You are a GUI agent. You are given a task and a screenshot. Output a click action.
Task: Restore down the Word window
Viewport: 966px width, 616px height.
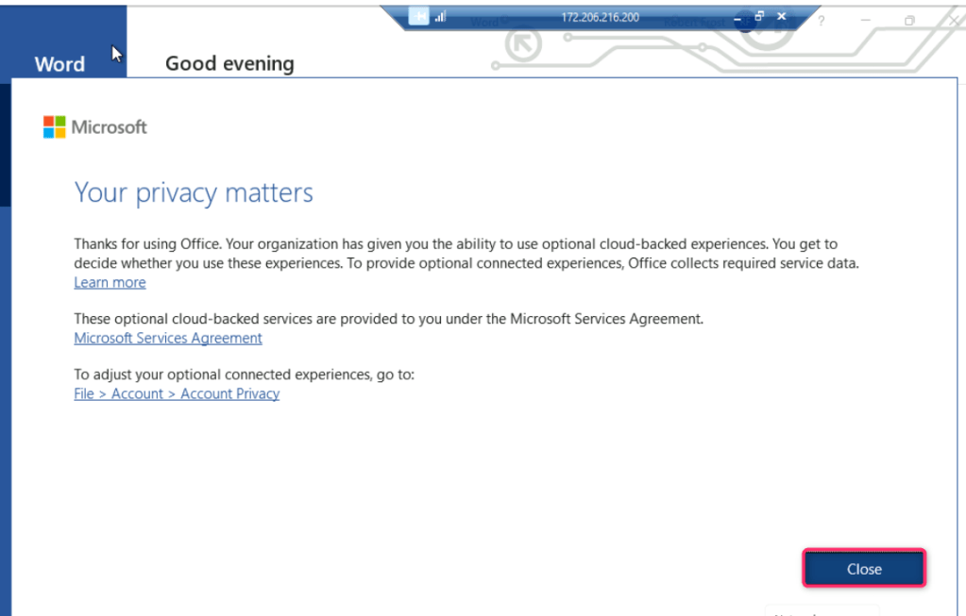pyautogui.click(x=909, y=20)
